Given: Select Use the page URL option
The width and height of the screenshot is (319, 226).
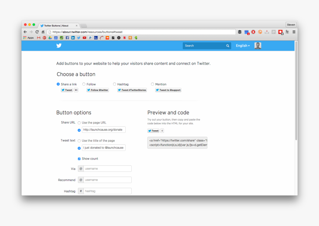Looking at the screenshot, I should (79, 123).
